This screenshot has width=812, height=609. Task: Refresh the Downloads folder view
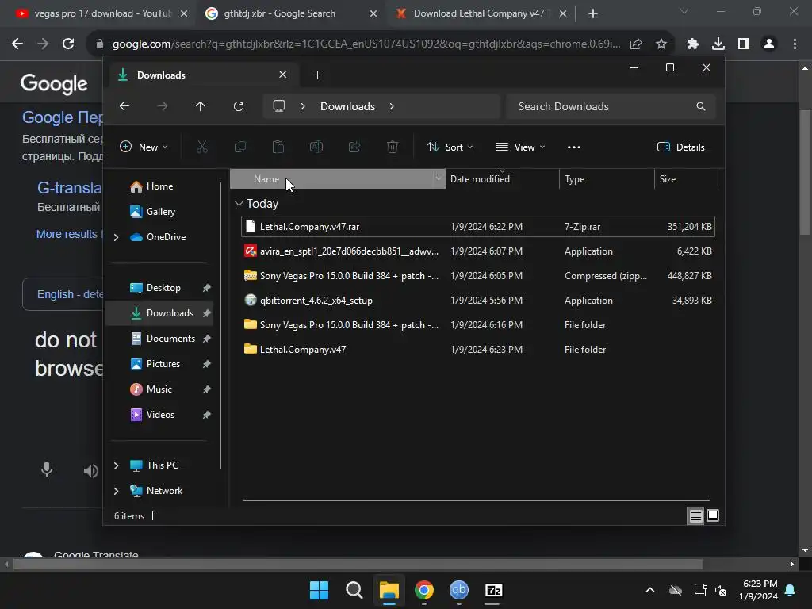coord(238,106)
